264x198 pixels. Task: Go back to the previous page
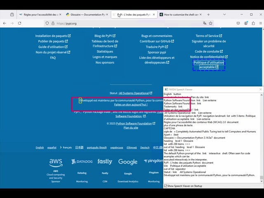[x=5, y=24]
